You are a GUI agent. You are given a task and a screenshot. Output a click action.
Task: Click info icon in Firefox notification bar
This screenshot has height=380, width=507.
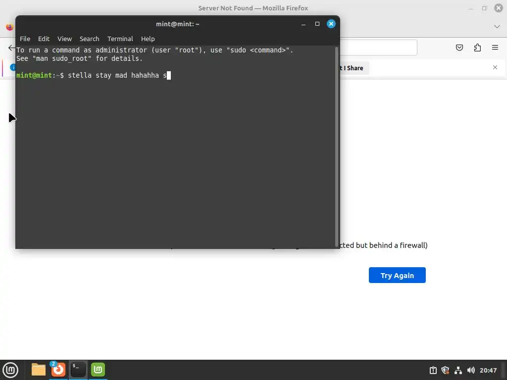coord(13,67)
